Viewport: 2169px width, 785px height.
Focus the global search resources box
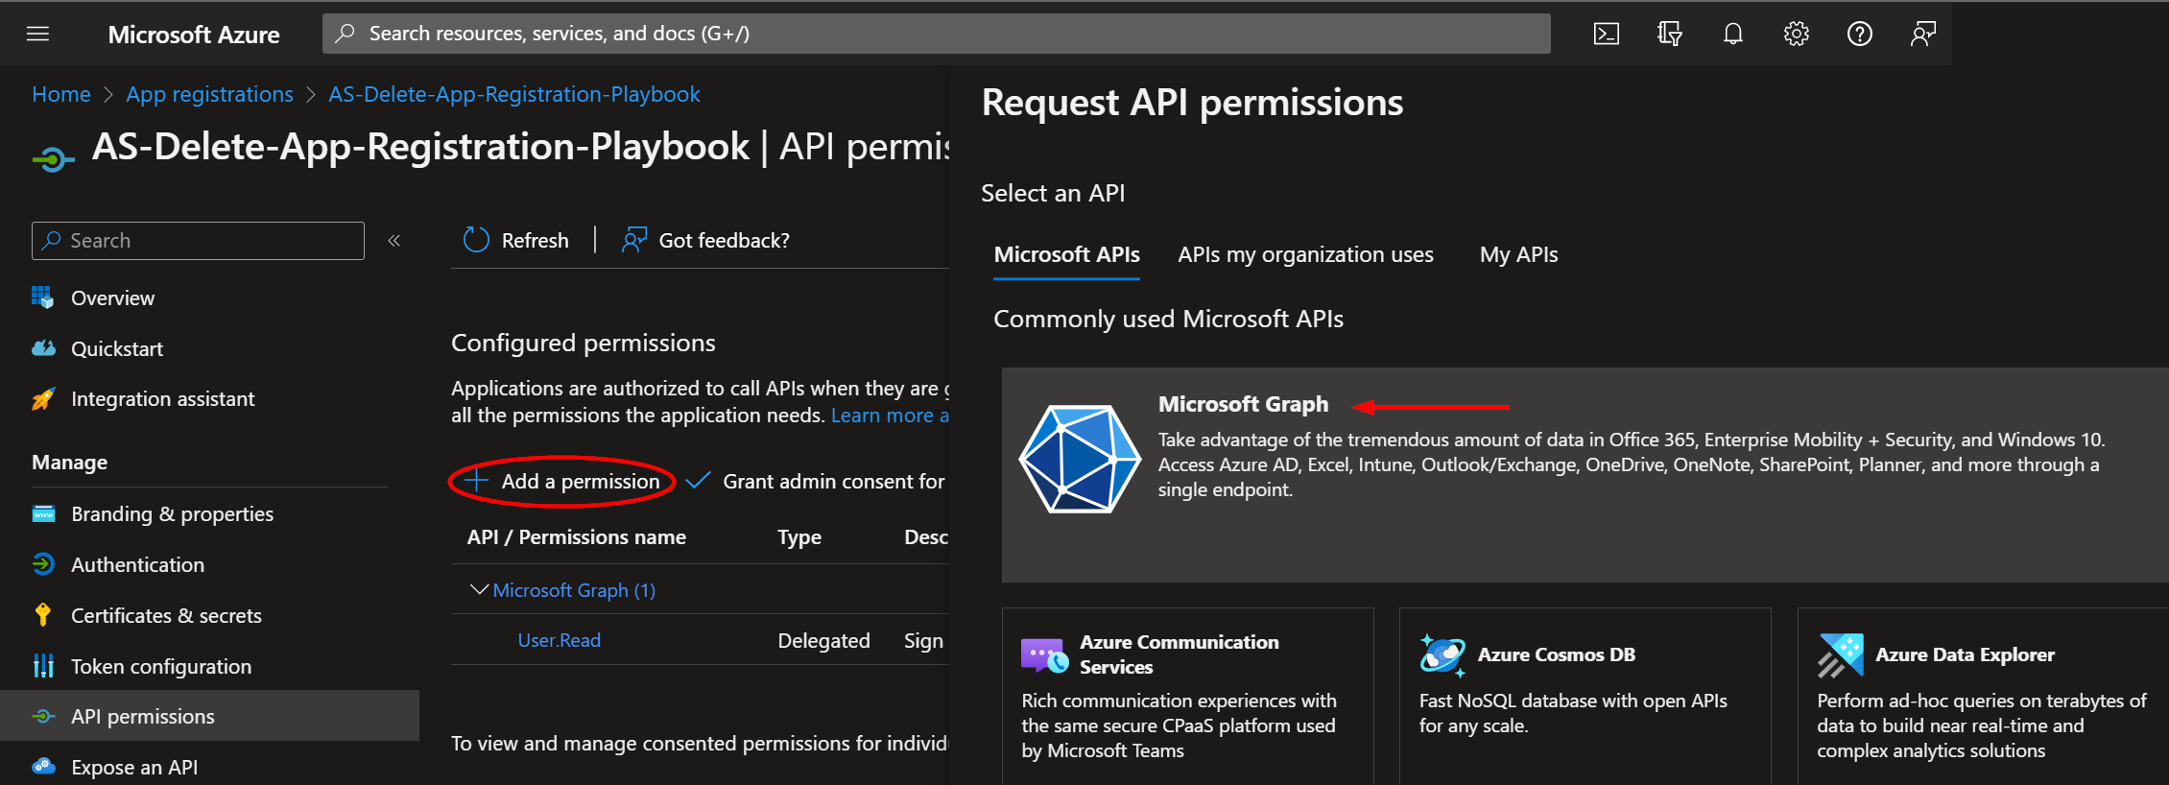click(936, 34)
